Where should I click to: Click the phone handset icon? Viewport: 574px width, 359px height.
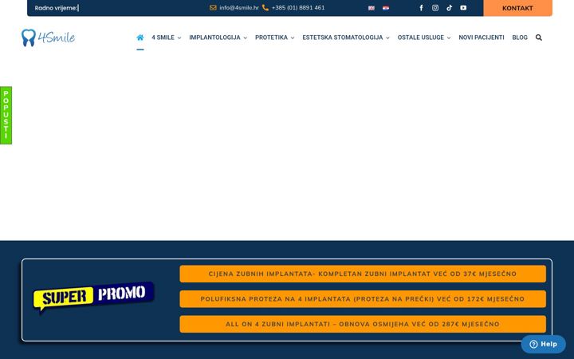265,8
